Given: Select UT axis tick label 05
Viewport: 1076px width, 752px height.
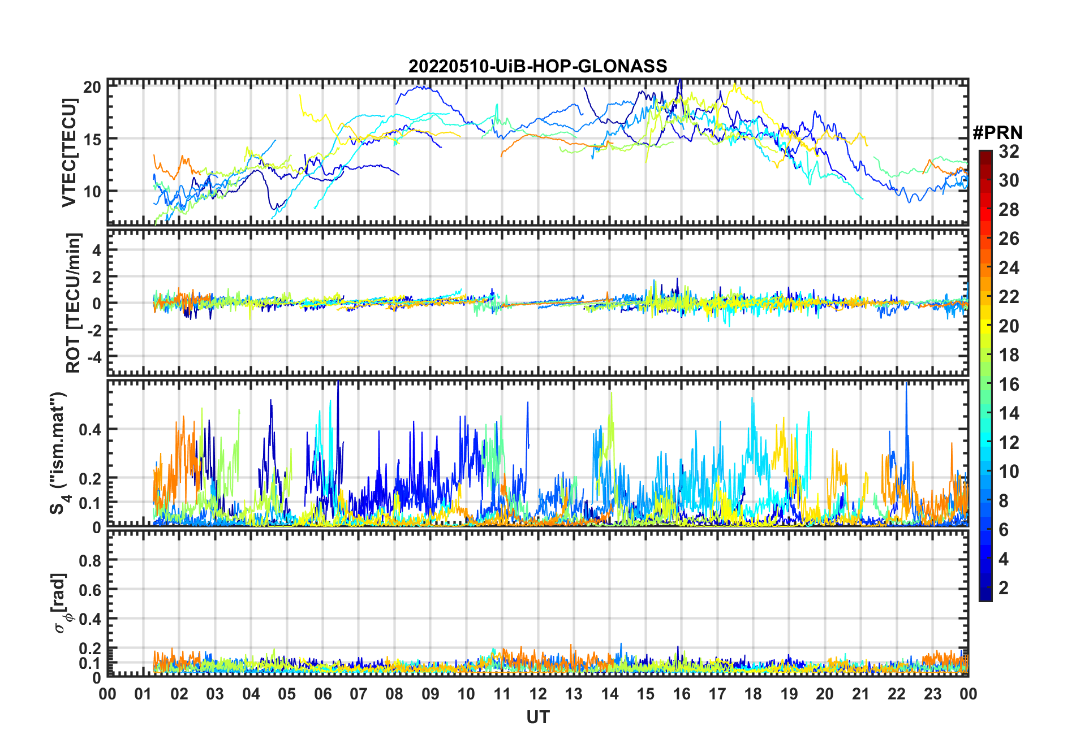Looking at the screenshot, I should pos(287,694).
